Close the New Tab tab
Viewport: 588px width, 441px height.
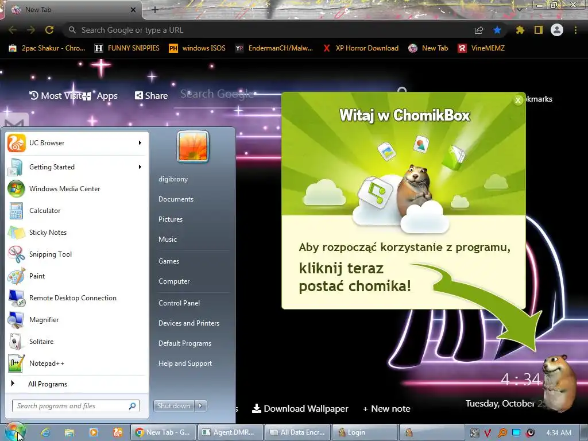pos(133,10)
